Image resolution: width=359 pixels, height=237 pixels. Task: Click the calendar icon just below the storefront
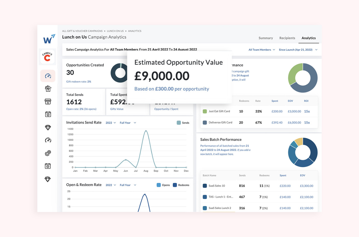point(48,114)
